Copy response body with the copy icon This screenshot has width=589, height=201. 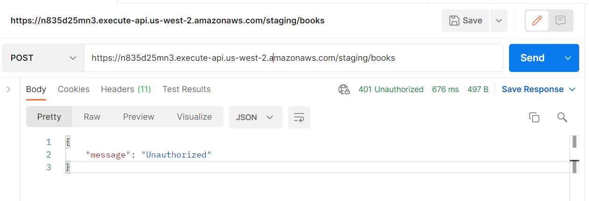coord(534,117)
